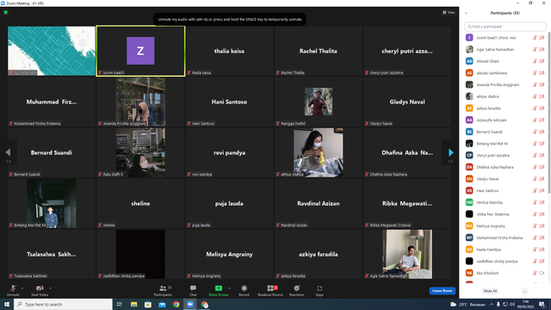Open the first Chrome icon on the taskbar
This screenshot has height=310, width=551.
tap(176, 304)
